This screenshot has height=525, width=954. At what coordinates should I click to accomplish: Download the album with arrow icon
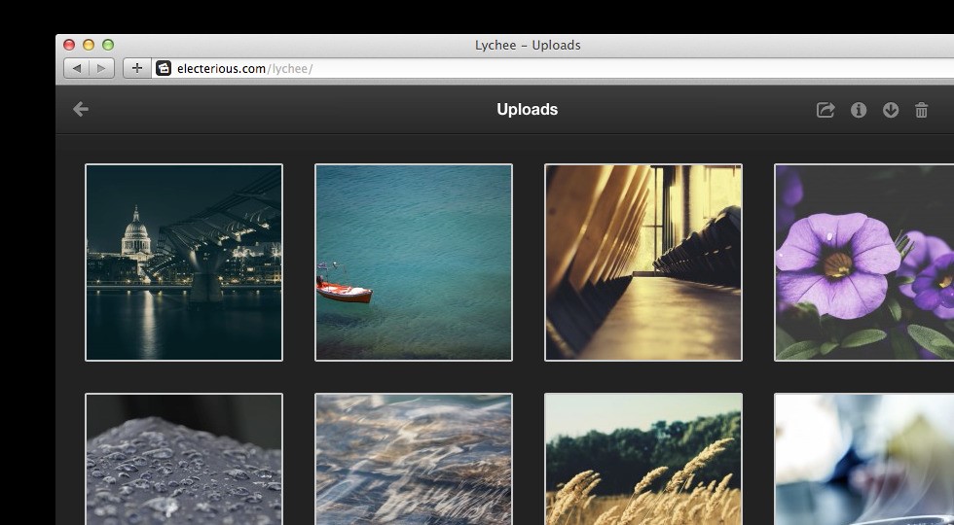(x=891, y=110)
